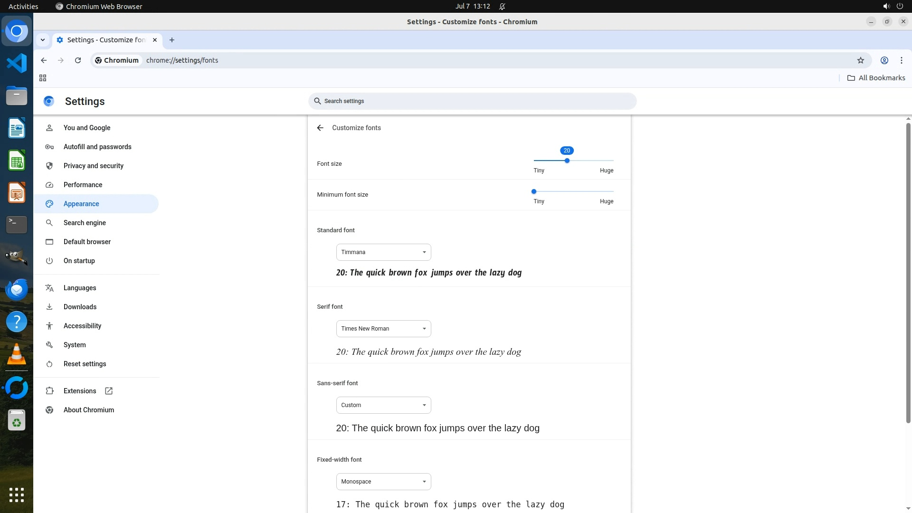Viewport: 912px width, 513px height.
Task: Open the Fixed-width font Monospace dropdown
Action: point(383,482)
